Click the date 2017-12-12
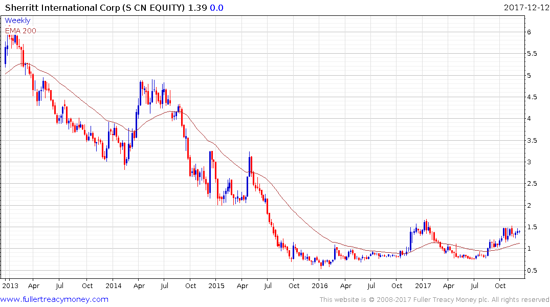Viewport: 550px width, 307px height. [x=526, y=8]
